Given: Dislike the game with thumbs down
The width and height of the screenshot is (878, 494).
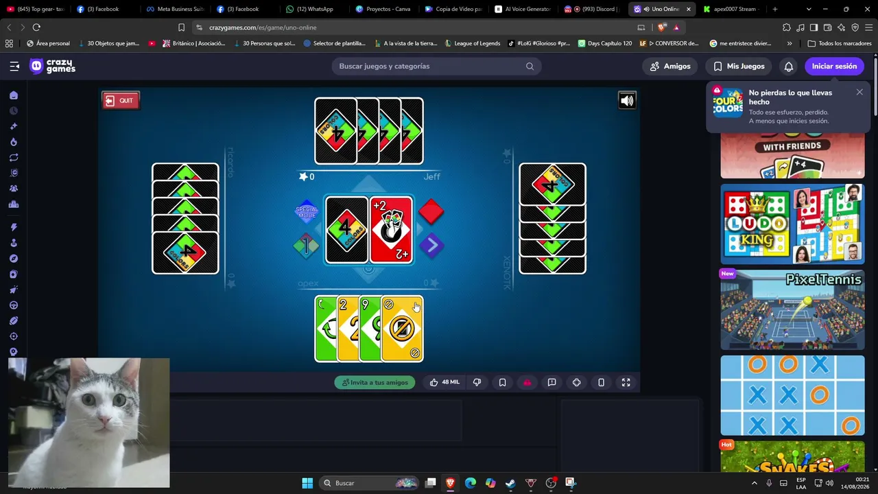Looking at the screenshot, I should [477, 382].
